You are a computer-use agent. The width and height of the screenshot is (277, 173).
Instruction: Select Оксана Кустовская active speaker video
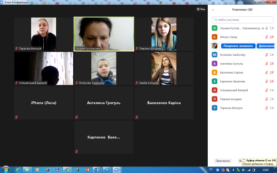(x=104, y=34)
